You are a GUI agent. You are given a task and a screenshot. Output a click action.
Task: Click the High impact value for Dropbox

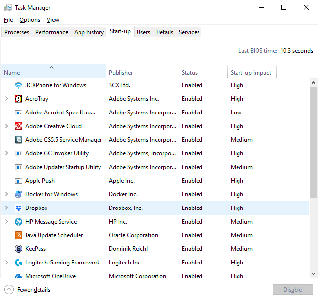click(x=237, y=208)
